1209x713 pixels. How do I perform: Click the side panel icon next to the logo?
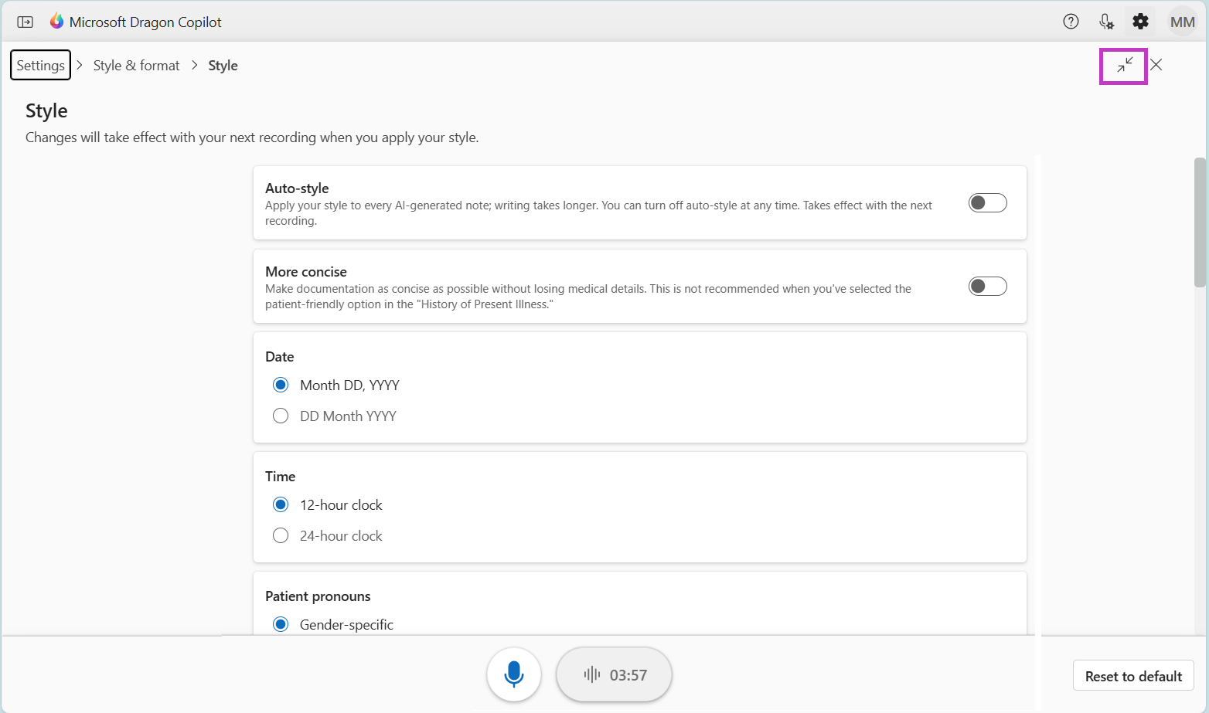click(25, 22)
